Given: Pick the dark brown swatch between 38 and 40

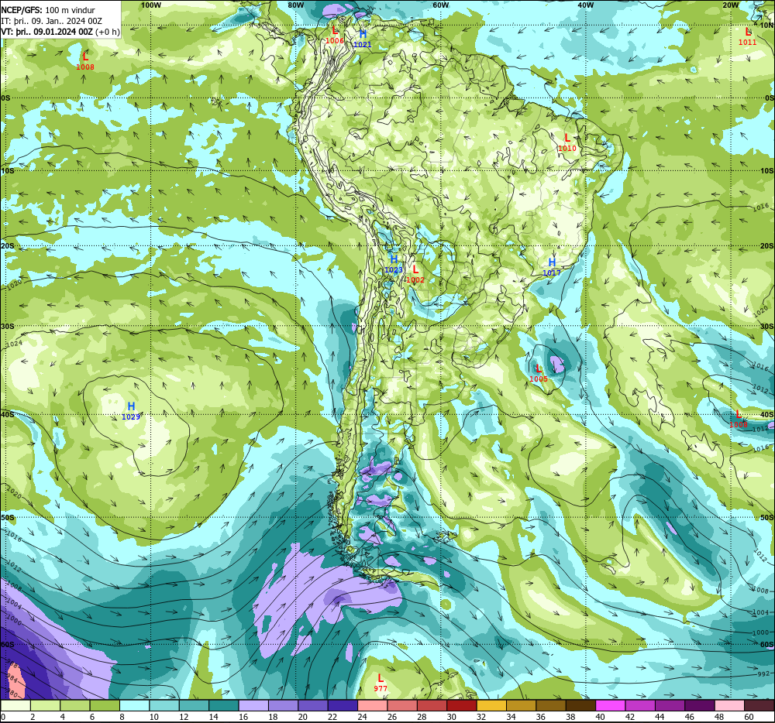Looking at the screenshot, I should [x=580, y=706].
